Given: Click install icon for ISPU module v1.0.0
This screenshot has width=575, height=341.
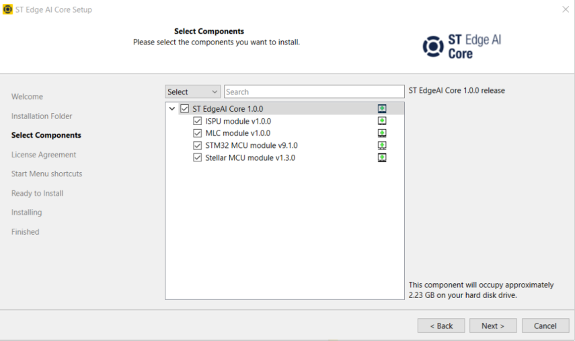Looking at the screenshot, I should [x=382, y=121].
